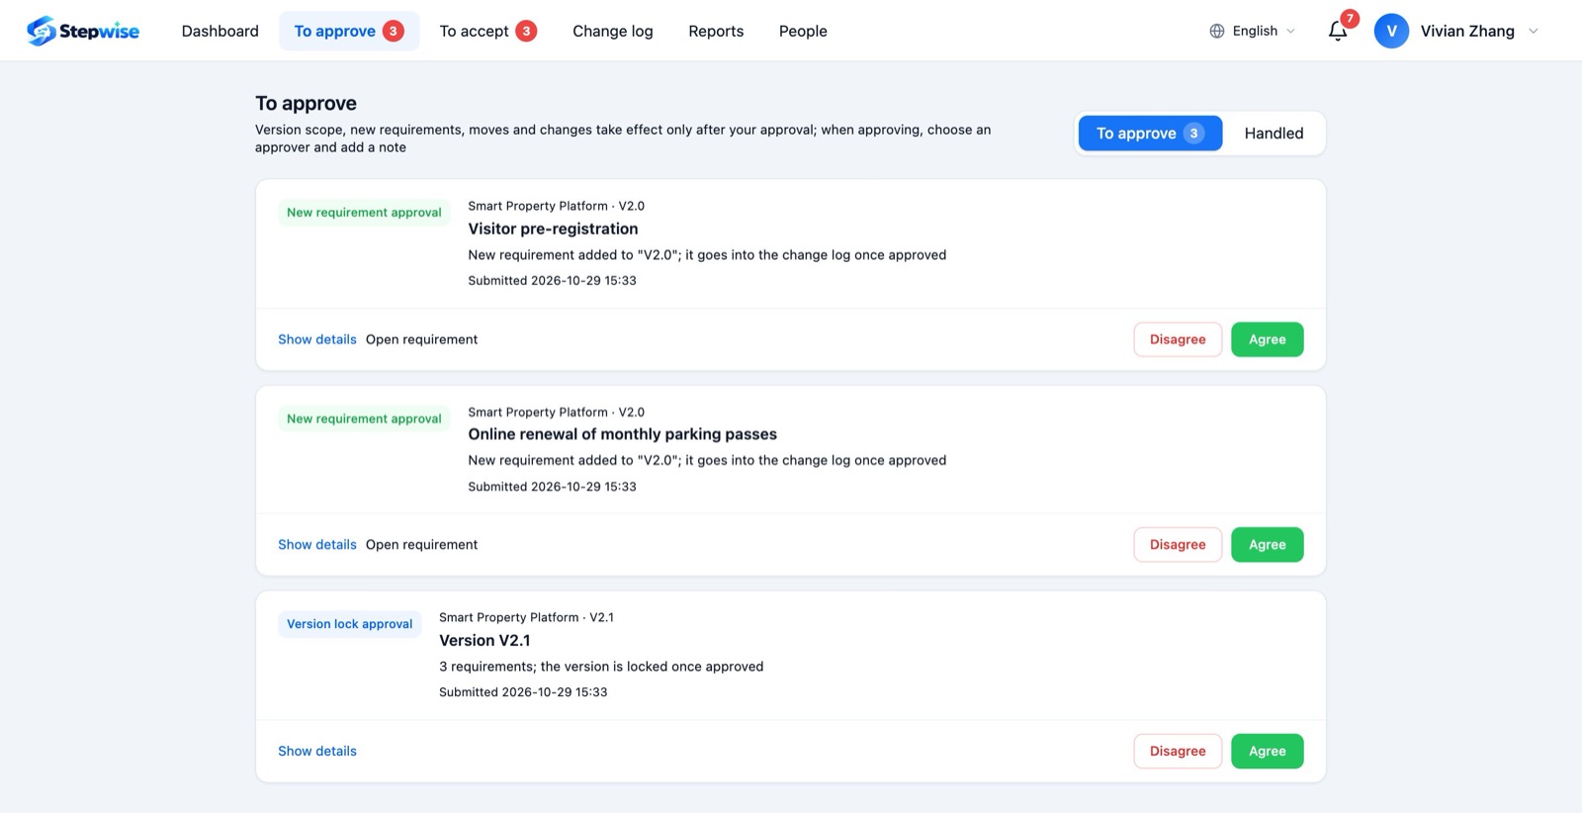Click the globe language icon
The width and height of the screenshot is (1582, 813).
click(1217, 31)
